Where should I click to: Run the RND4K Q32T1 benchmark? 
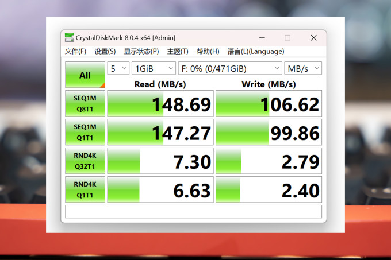(85, 161)
